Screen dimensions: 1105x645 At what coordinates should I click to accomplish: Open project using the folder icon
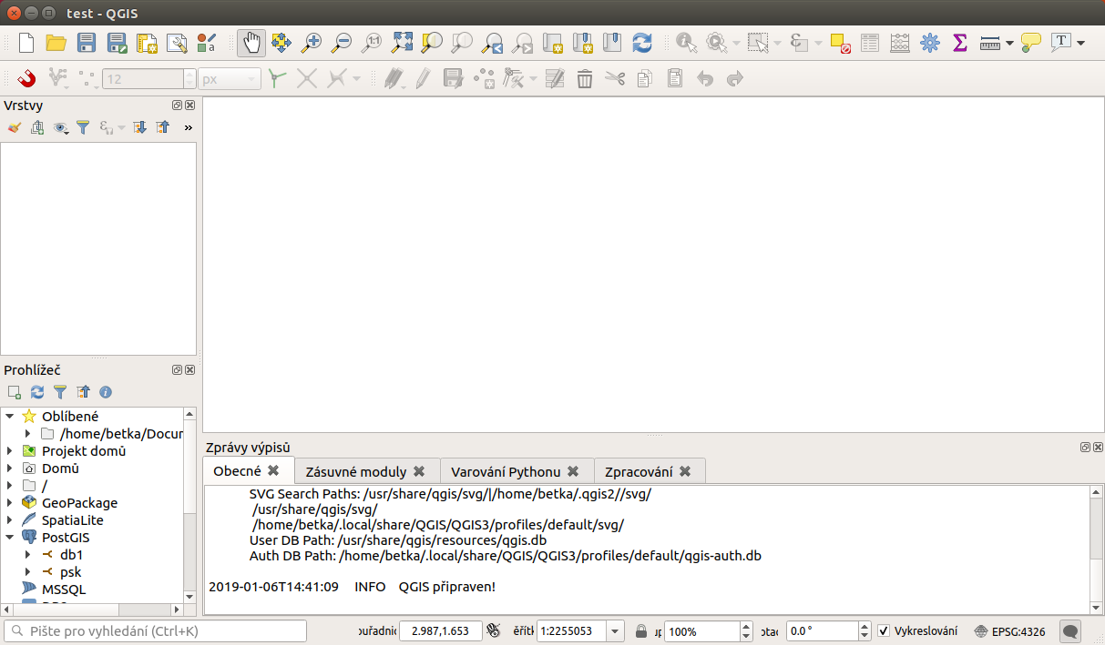click(56, 42)
